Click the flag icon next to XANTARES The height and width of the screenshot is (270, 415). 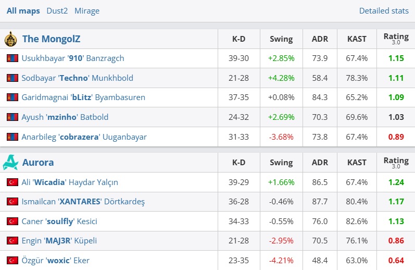[x=12, y=202]
